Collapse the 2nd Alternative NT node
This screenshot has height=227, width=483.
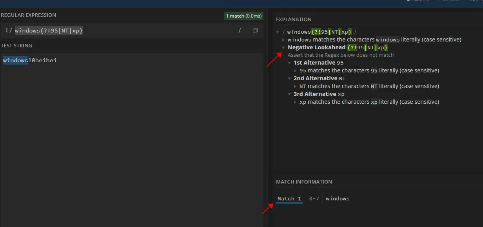coord(290,79)
